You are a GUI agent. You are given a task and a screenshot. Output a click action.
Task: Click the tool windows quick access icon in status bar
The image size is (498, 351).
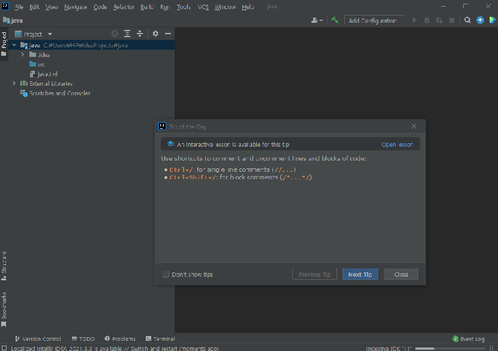pyautogui.click(x=4, y=348)
